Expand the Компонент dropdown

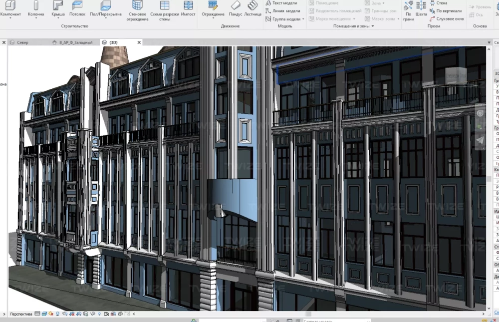[x=10, y=18]
